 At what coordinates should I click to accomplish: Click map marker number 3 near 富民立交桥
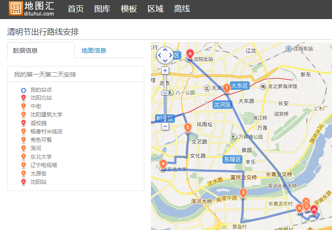[243, 192]
